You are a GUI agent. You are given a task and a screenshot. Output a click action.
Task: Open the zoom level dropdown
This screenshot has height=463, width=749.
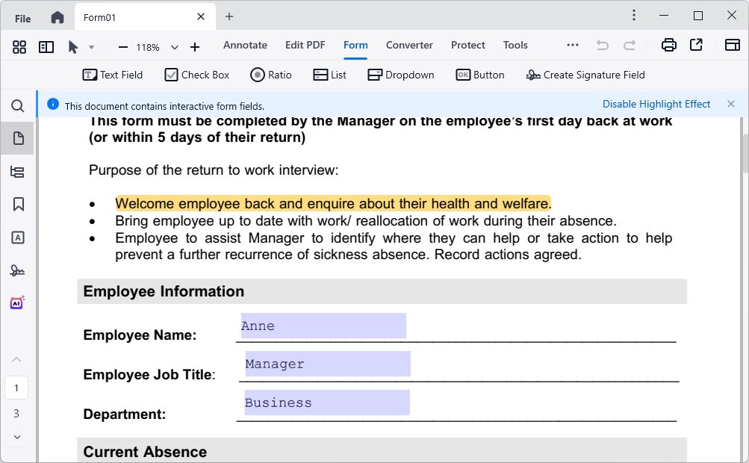coord(174,46)
